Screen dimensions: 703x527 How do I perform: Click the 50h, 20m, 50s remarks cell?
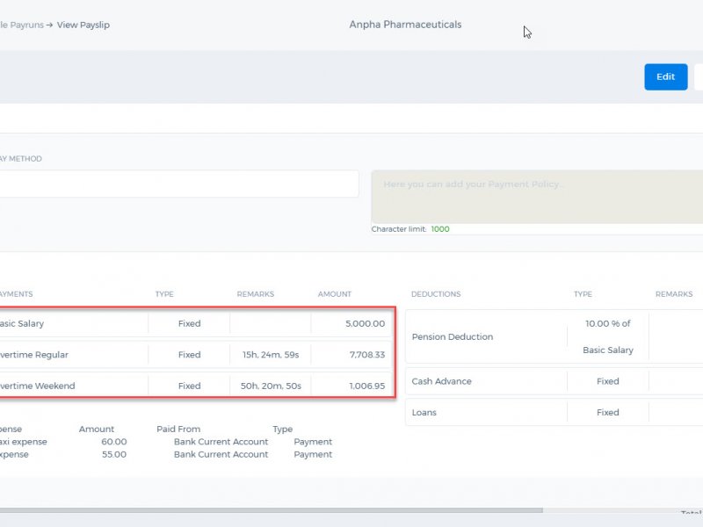(271, 386)
